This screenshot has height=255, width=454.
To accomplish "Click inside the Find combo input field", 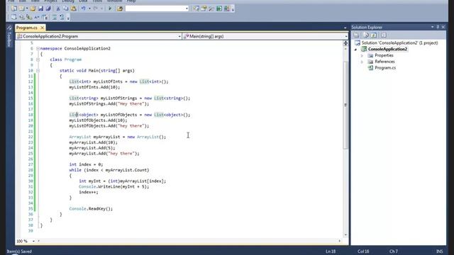I will (x=155, y=8).
